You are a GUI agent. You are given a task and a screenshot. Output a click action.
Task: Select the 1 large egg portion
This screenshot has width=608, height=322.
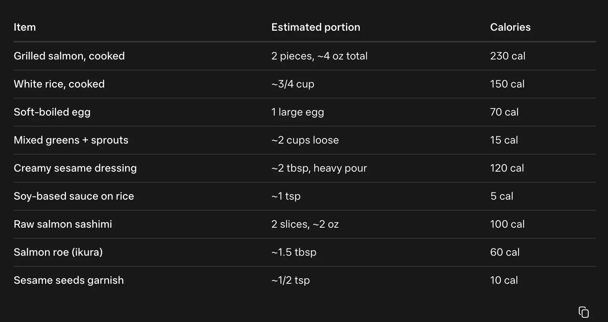click(298, 112)
